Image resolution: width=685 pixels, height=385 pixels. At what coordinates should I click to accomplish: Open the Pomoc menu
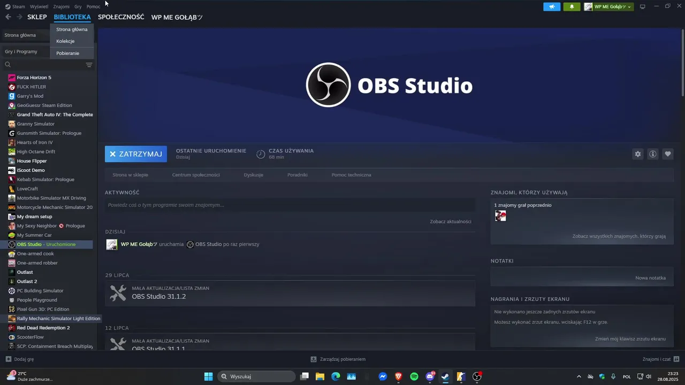[93, 6]
